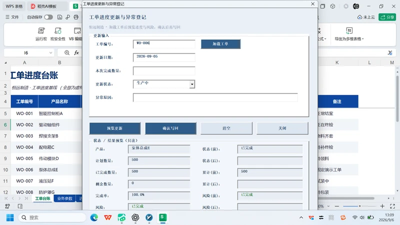Open the 导出为多维表格 dropdown arrow
Viewport: 400px width, 225px height.
[x=363, y=39]
